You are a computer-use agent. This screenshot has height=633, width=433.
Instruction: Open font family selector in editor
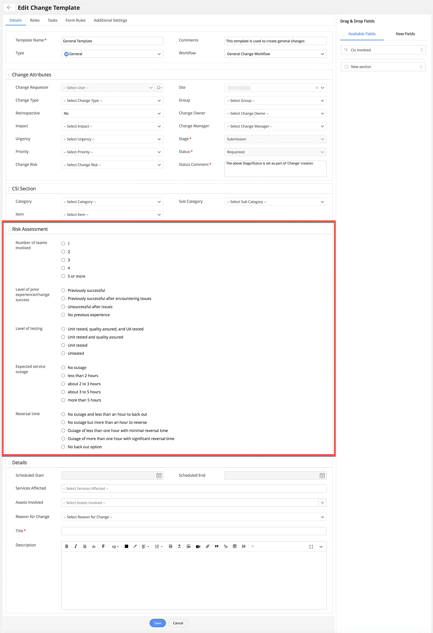(104, 546)
